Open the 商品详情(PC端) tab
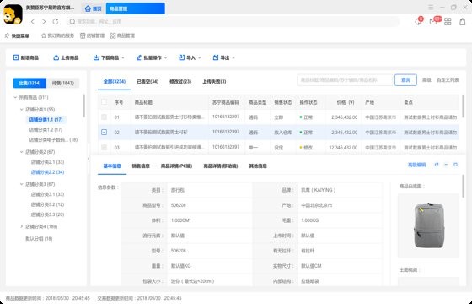 tap(176, 166)
